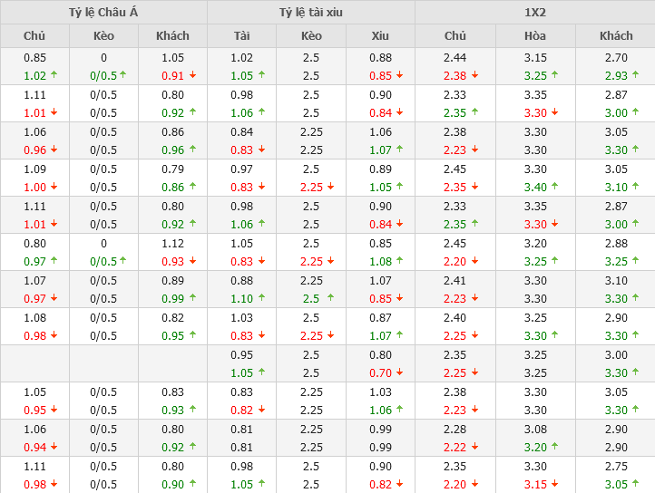Select the Tỷ lệ tài xiu header
655x493 pixels.
tap(311, 12)
